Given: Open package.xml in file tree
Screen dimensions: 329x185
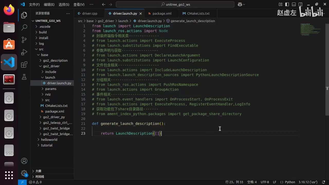Looking at the screenshot, I should (x=52, y=111).
